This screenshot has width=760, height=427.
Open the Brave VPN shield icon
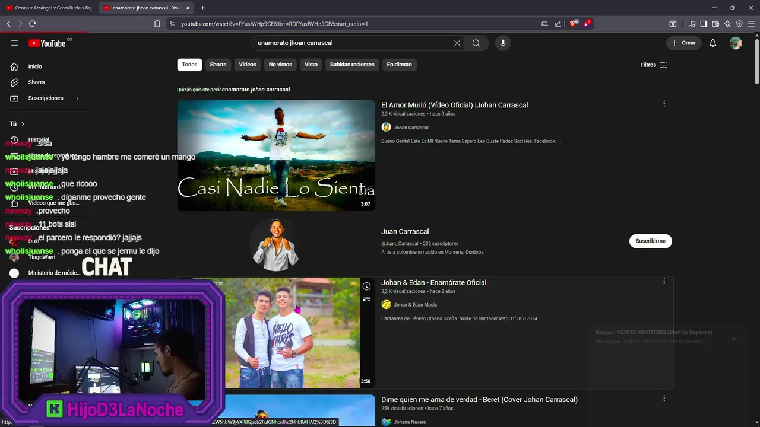click(739, 24)
